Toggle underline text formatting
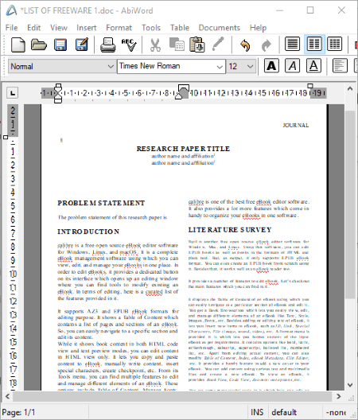358x420 pixels. [x=313, y=66]
